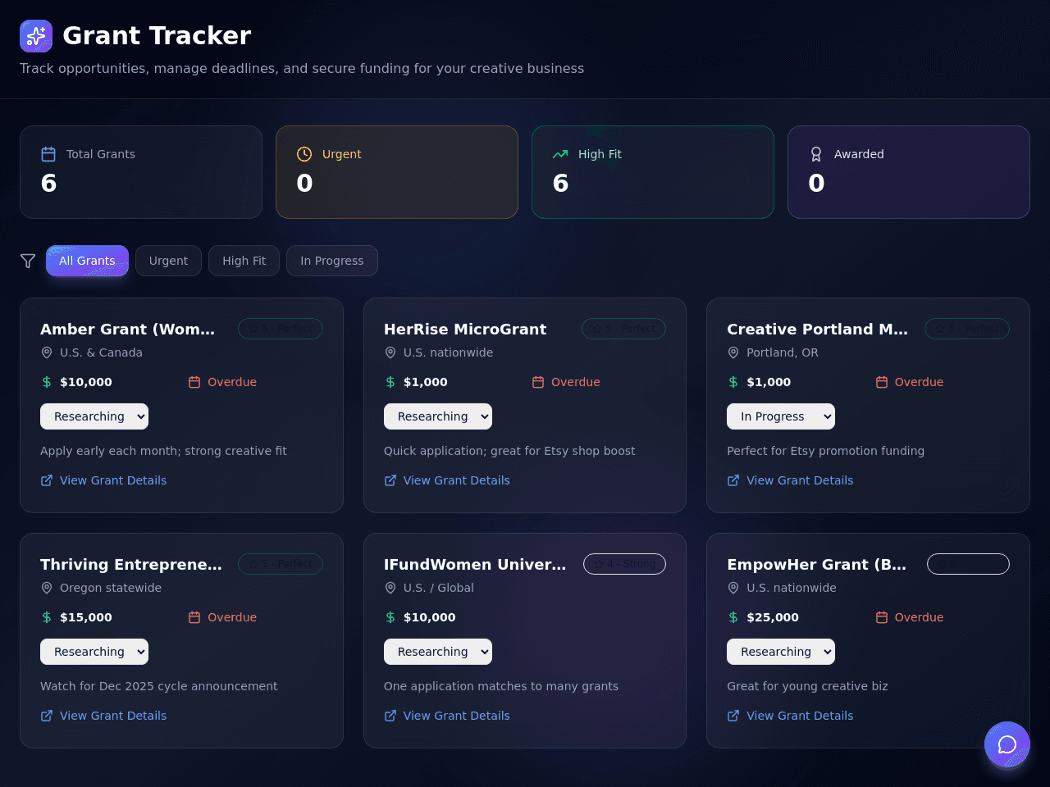This screenshot has height=787, width=1050.
Task: Switch to the Urgent filter tab
Action: click(x=168, y=261)
